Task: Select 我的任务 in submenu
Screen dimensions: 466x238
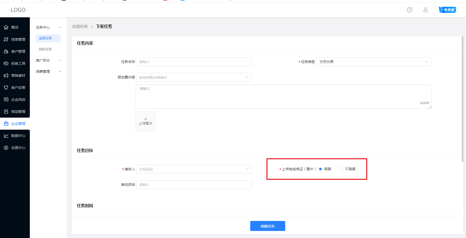Action: pos(45,49)
